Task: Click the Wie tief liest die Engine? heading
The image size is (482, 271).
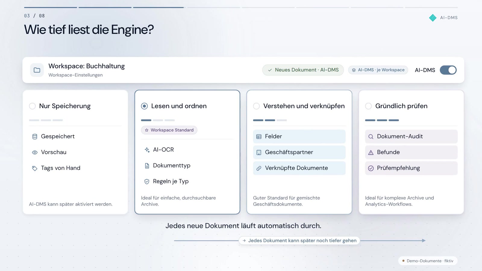Action: pyautogui.click(x=89, y=30)
